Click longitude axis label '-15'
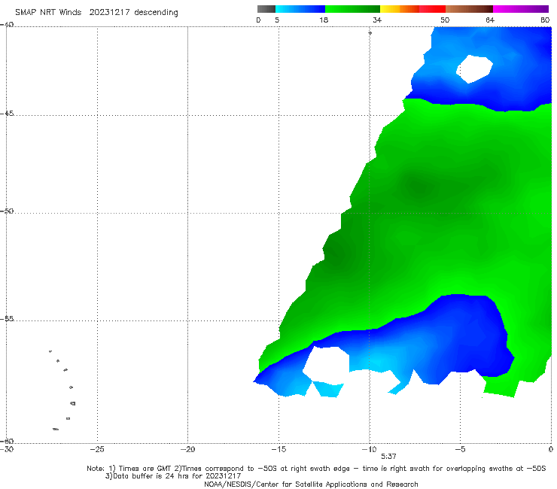This screenshot has width=557, height=489. tap(278, 449)
